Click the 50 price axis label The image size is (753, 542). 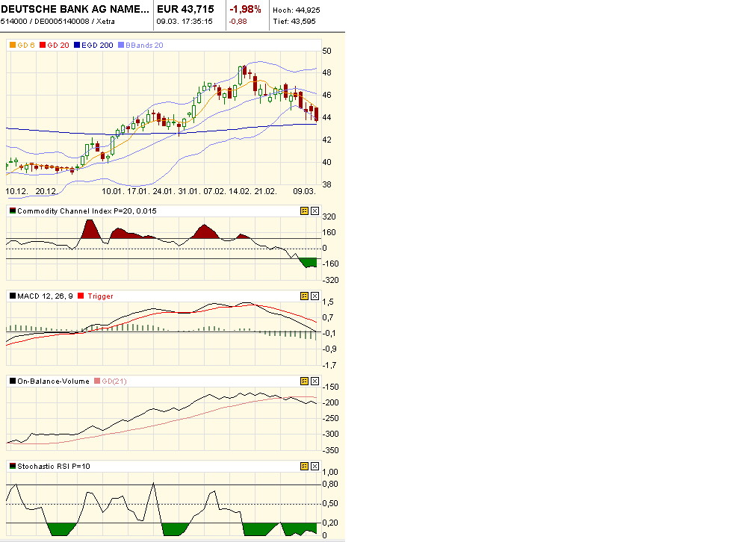coord(326,51)
